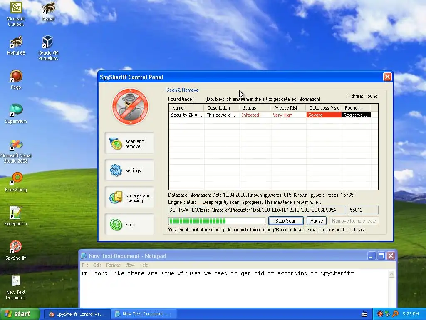Screen dimensions: 426x320
Task: Select the Supermium browser icon
Action: click(x=16, y=114)
